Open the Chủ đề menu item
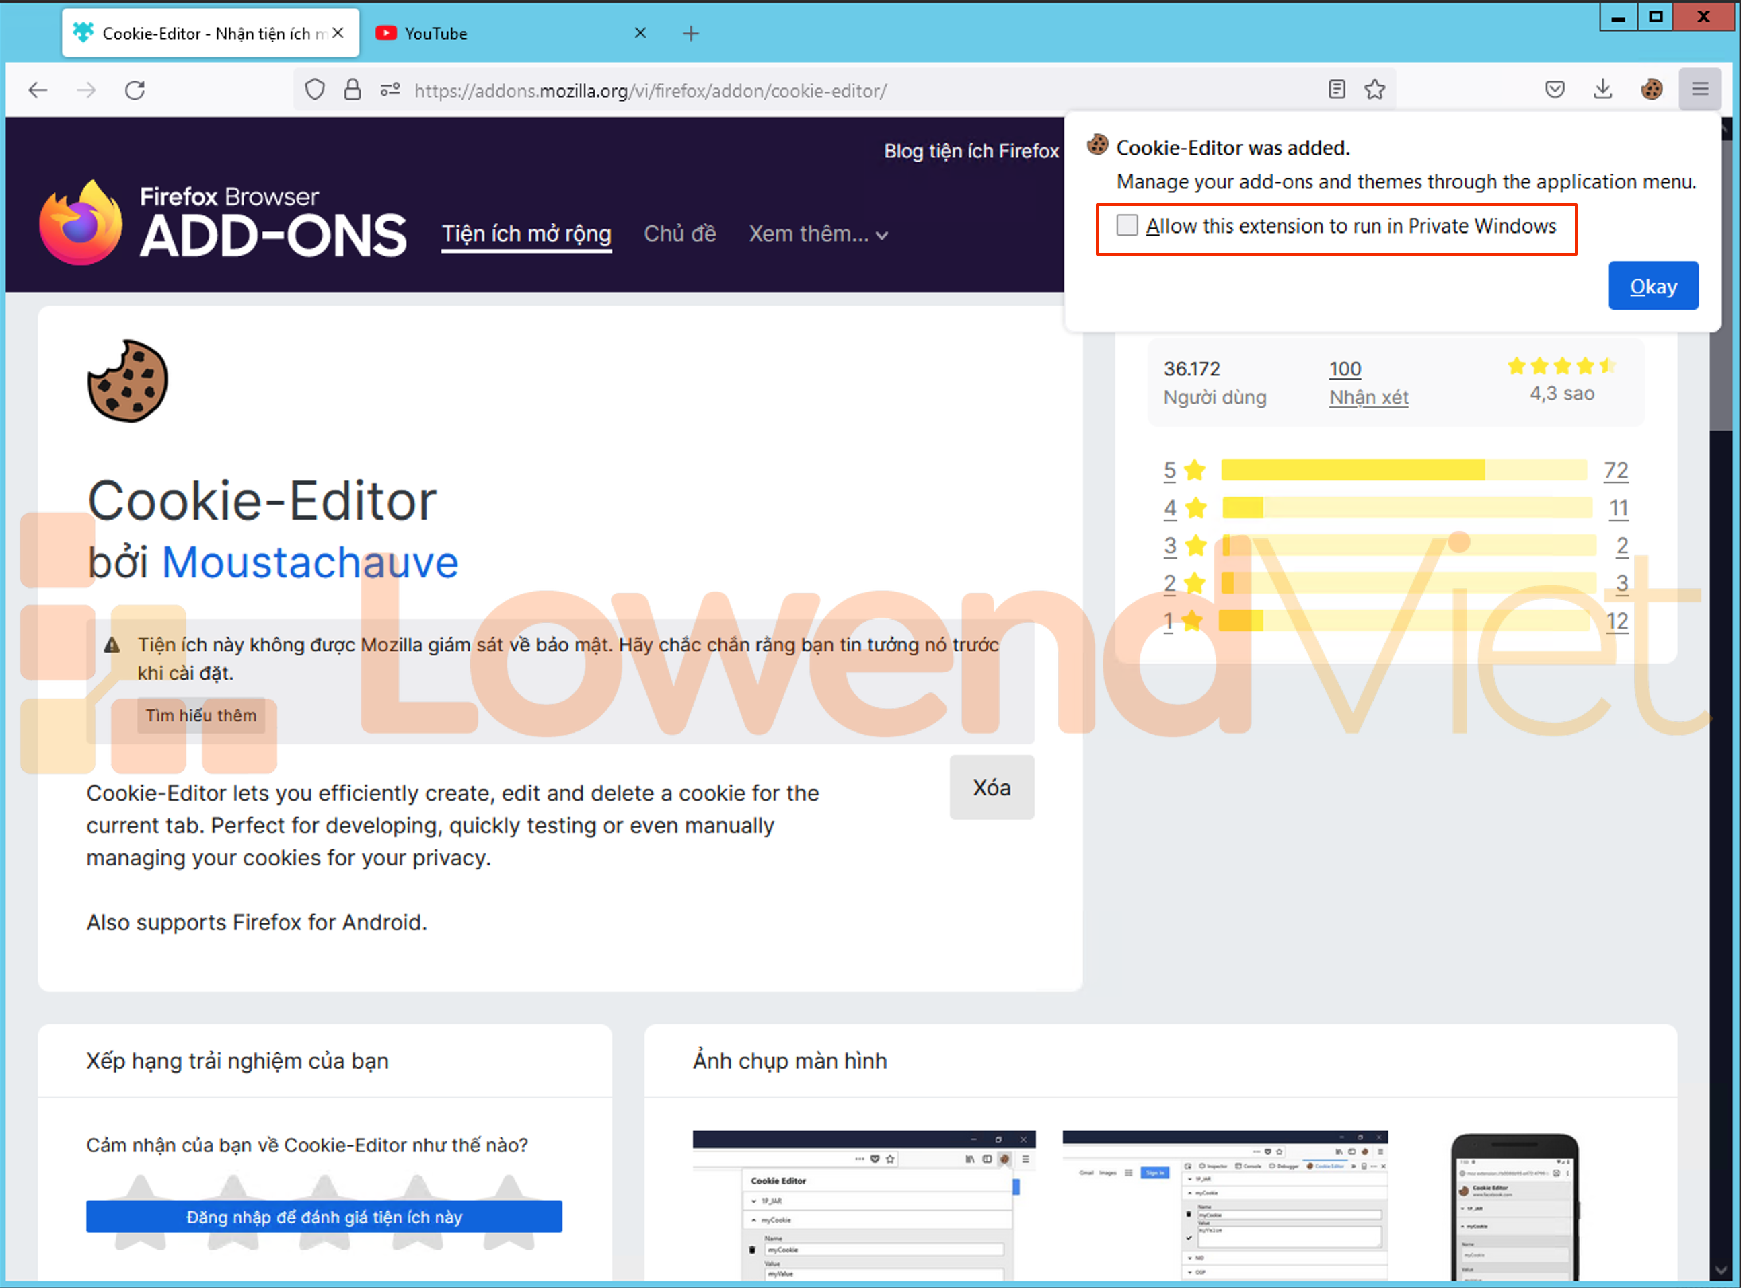1741x1288 pixels. (679, 234)
